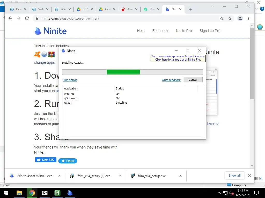Viewport: 265px width, 198px height.
Task: Open the green H app in taskbar
Action: 57,193
